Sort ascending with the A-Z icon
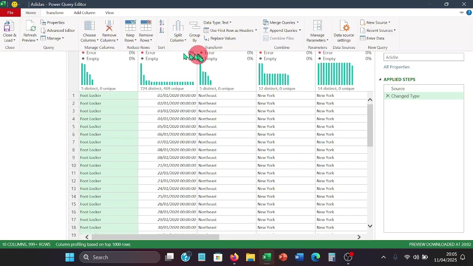 coord(161,23)
